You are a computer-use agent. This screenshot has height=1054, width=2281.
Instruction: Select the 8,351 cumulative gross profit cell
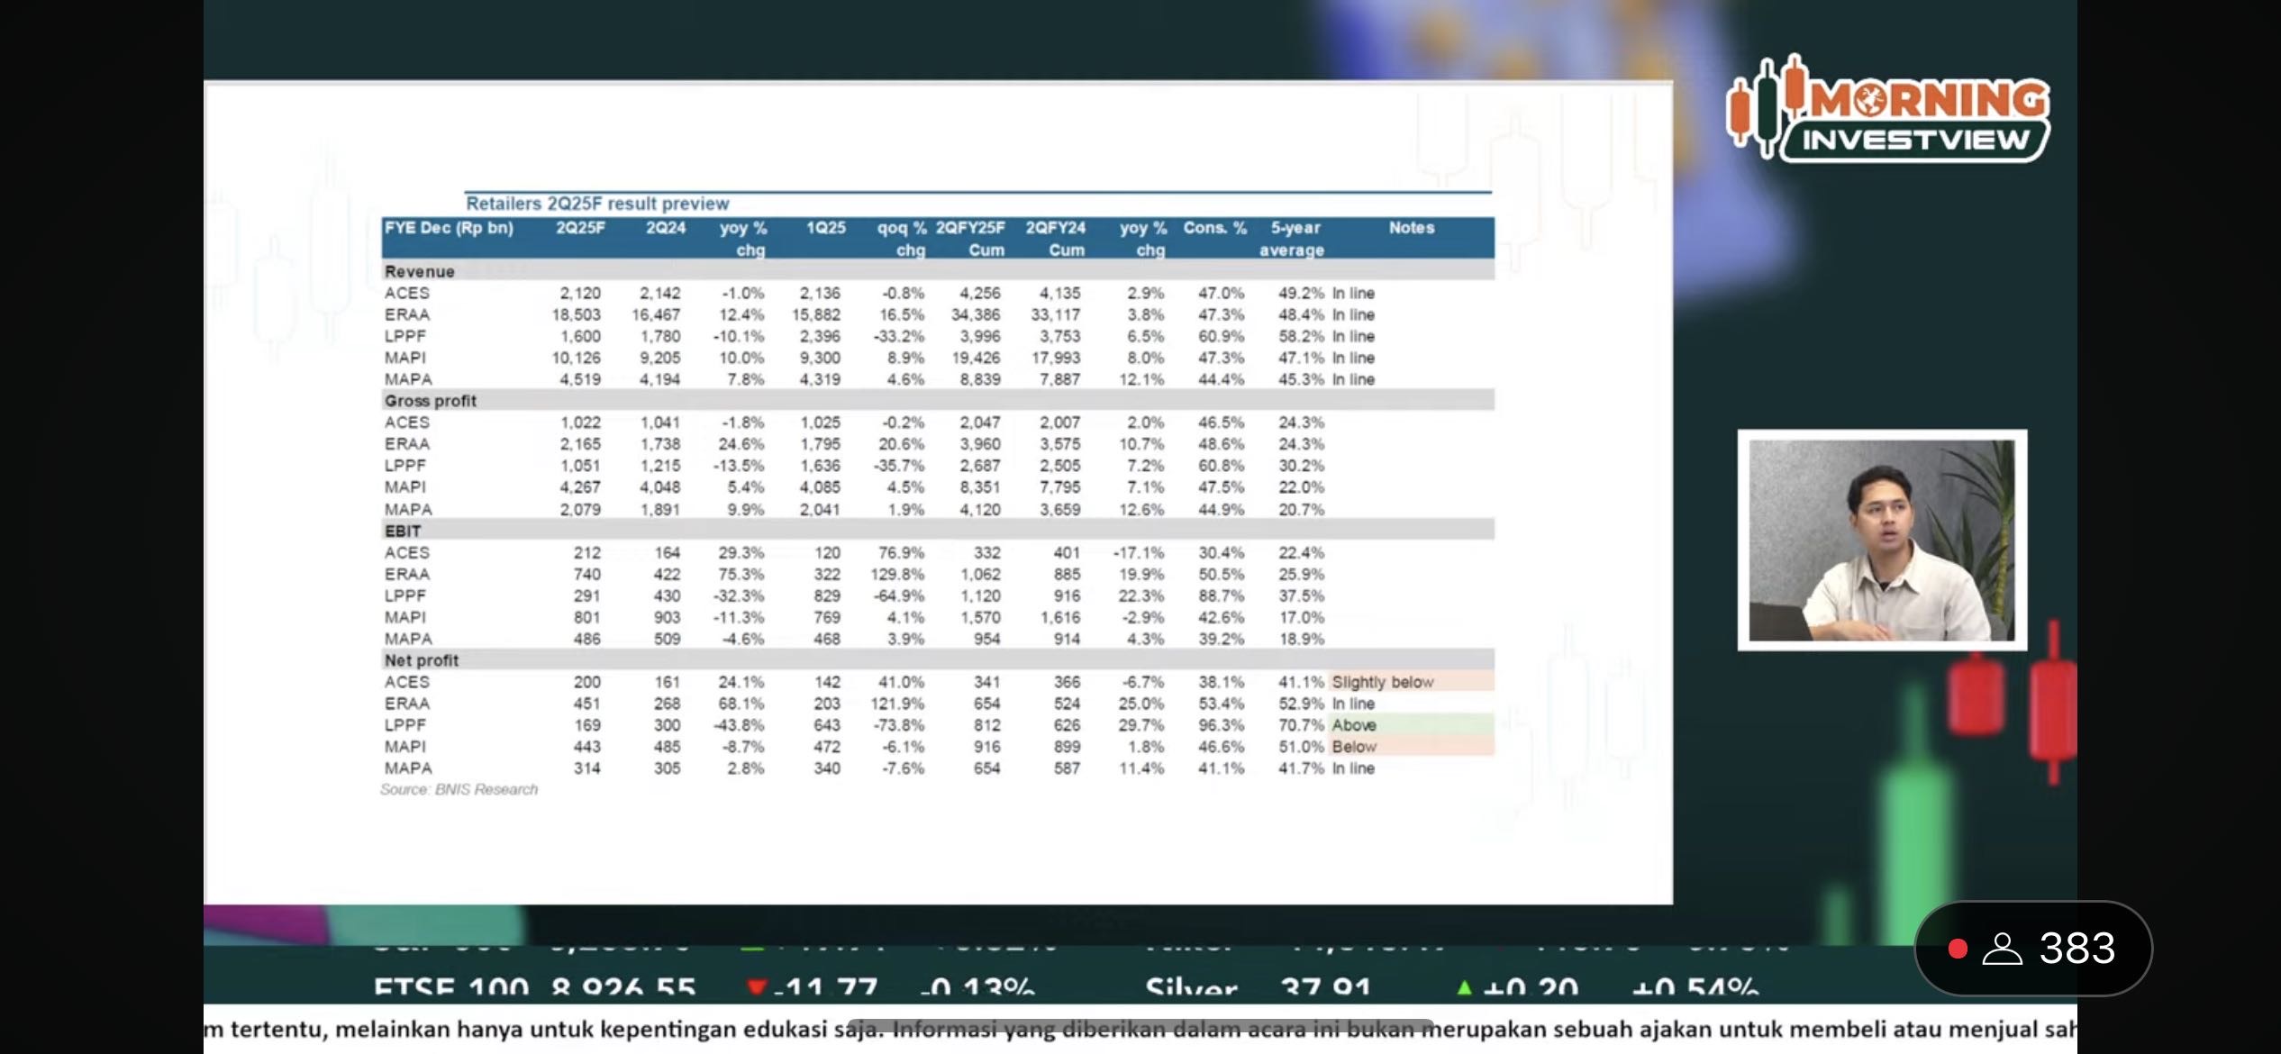click(979, 487)
